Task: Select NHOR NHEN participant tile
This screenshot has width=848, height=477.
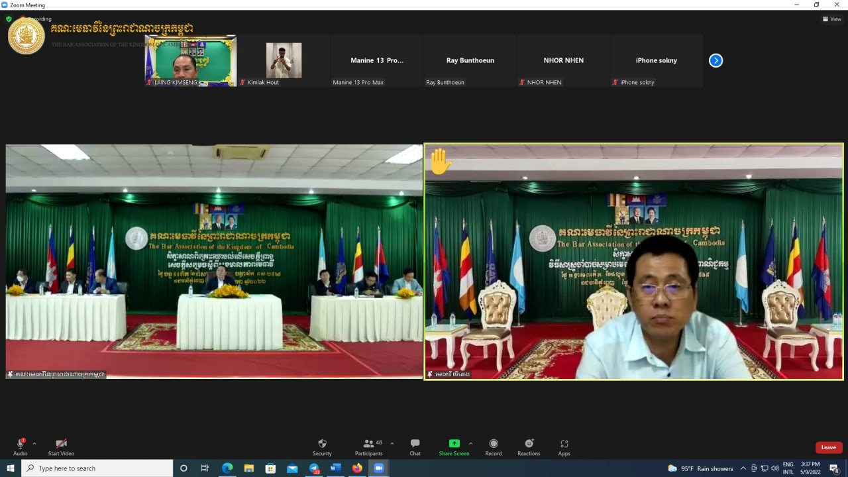Action: (x=564, y=61)
